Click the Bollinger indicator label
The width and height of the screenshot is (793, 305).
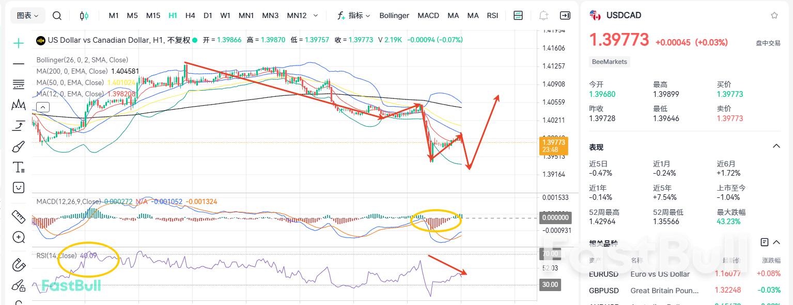click(394, 15)
